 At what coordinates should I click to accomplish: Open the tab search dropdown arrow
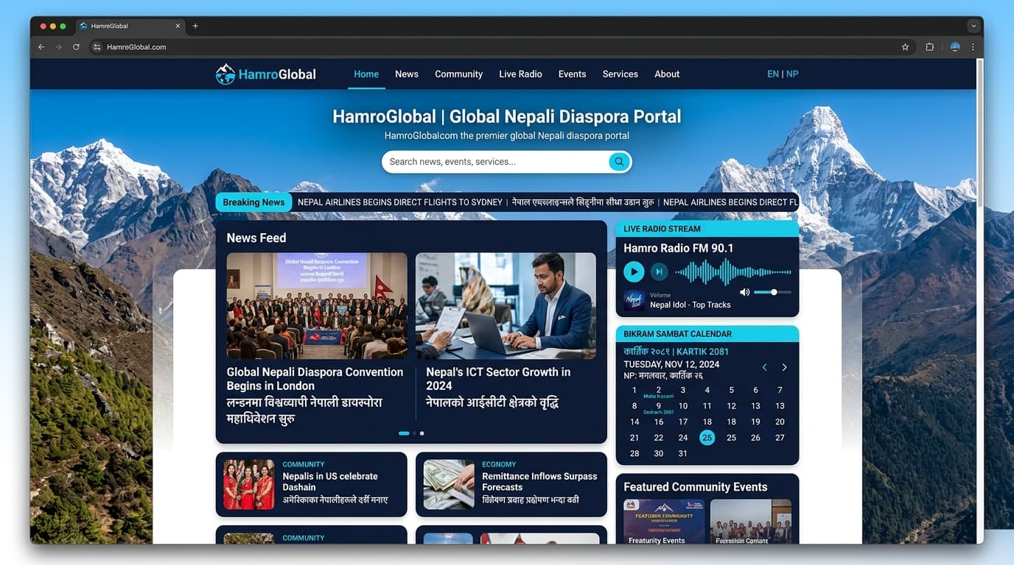[x=973, y=26]
